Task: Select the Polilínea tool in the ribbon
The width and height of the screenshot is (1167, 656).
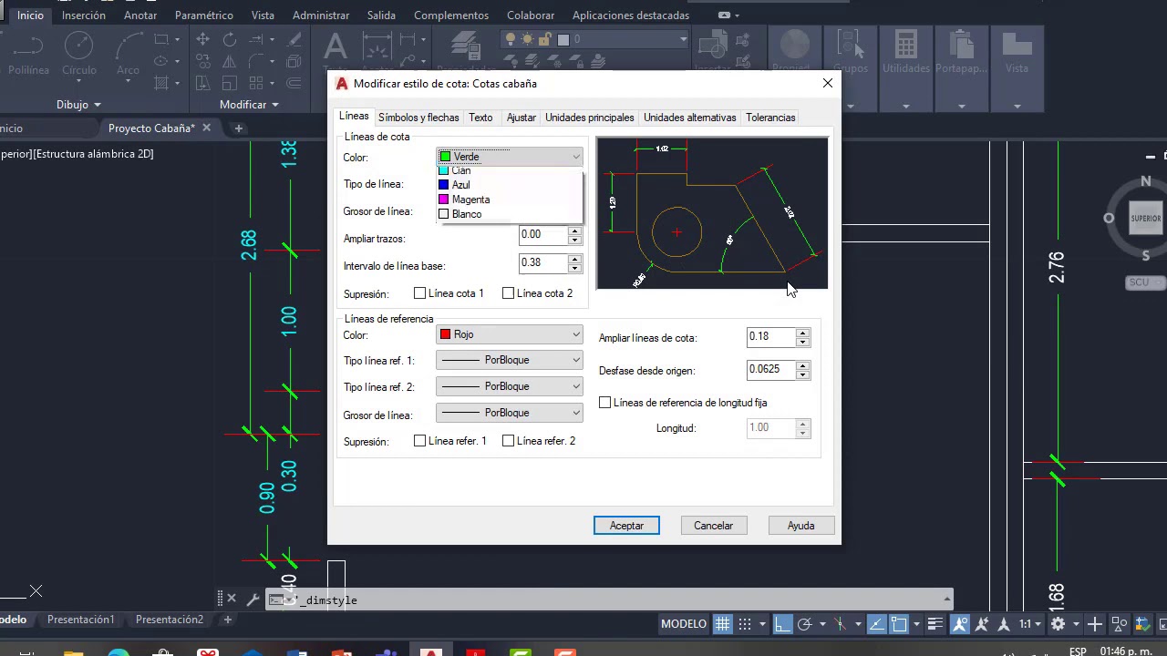Action: 27,55
